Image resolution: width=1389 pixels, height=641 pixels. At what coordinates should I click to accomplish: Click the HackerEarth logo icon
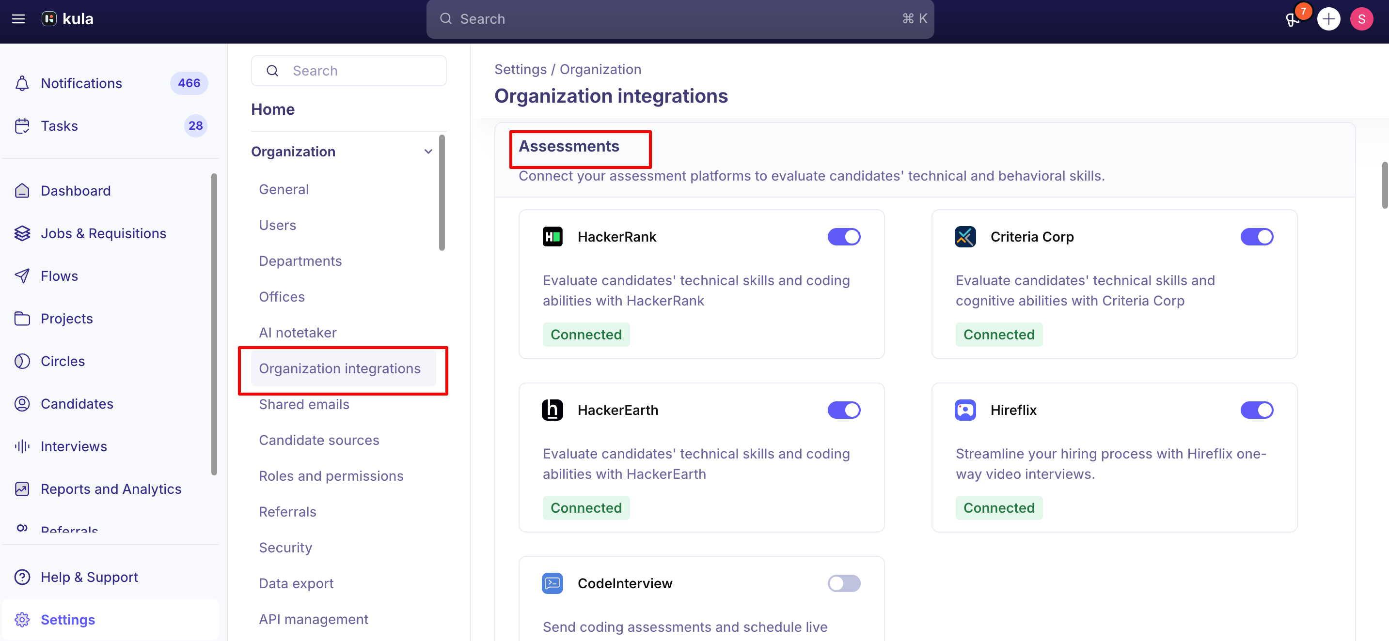(552, 410)
